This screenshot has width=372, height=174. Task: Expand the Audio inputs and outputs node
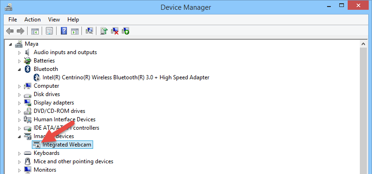(x=20, y=53)
